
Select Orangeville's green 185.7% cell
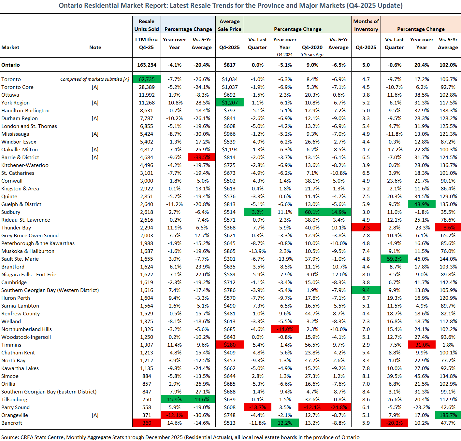coord(448,415)
